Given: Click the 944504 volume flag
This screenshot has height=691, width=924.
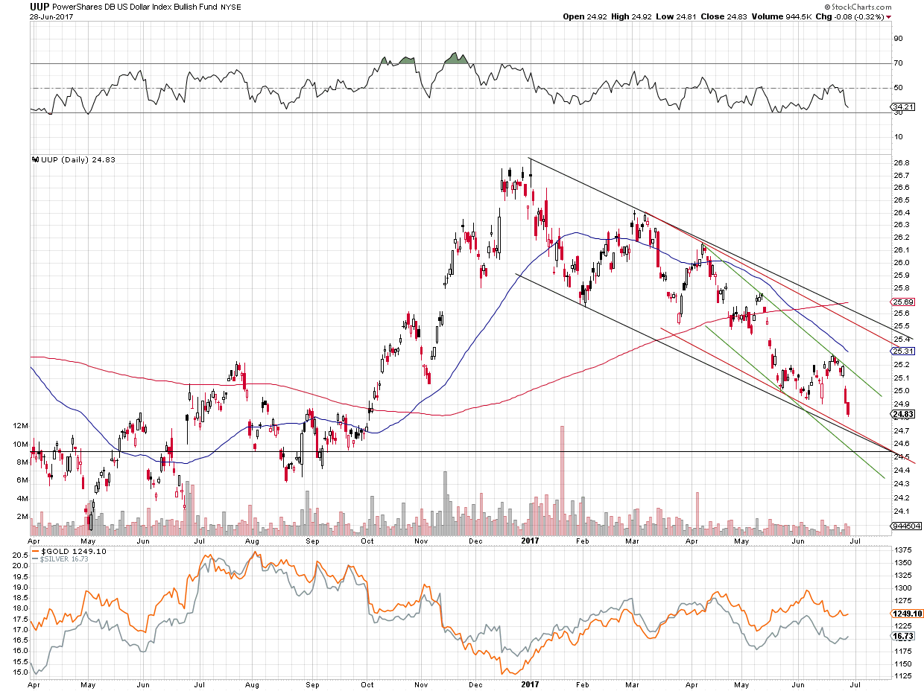Looking at the screenshot, I should point(906,526).
